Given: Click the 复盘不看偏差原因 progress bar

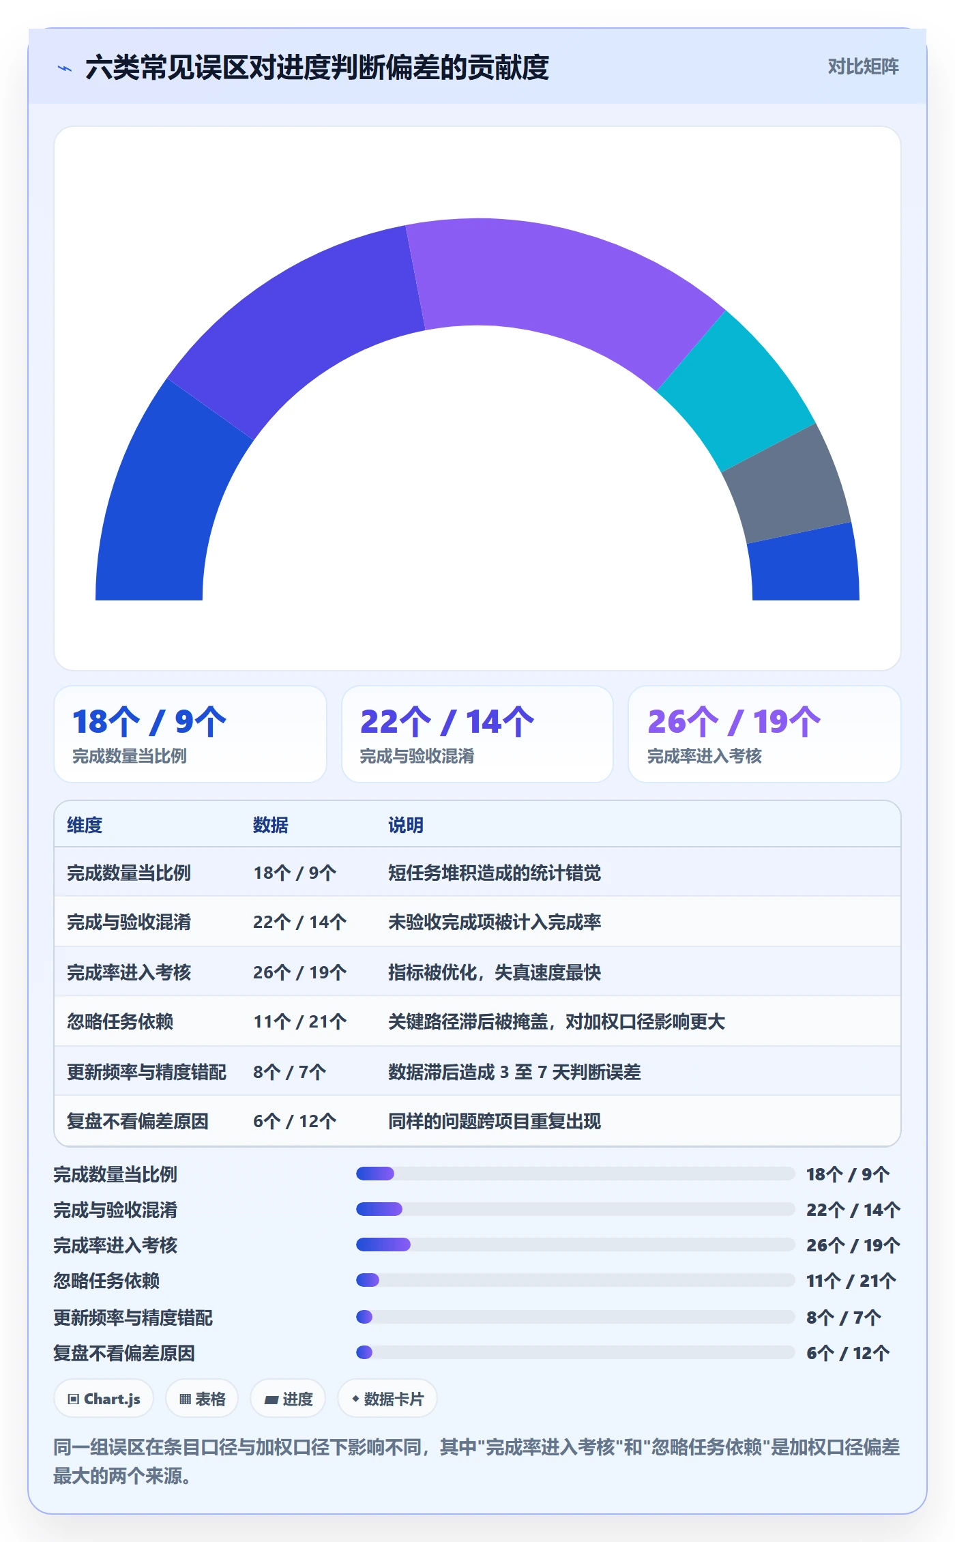Looking at the screenshot, I should (x=575, y=1352).
